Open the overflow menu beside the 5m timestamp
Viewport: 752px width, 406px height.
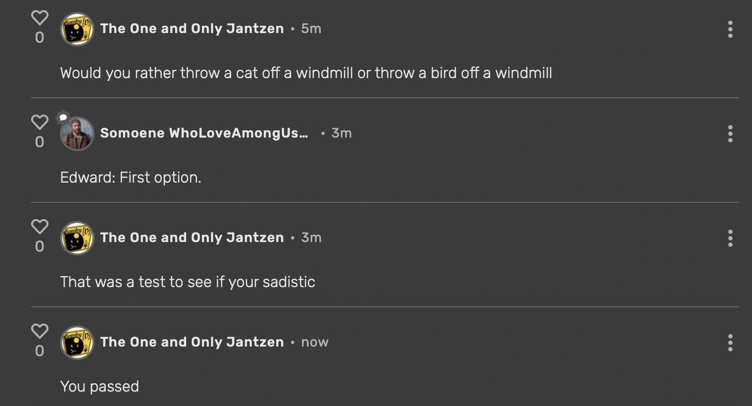point(730,30)
